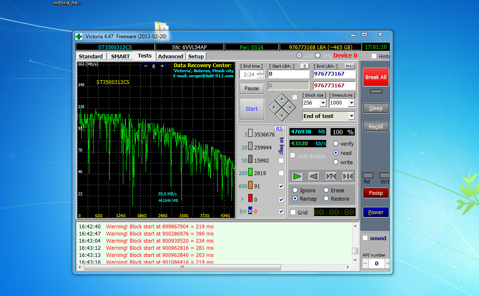Click the minus button above graph

coord(146,66)
